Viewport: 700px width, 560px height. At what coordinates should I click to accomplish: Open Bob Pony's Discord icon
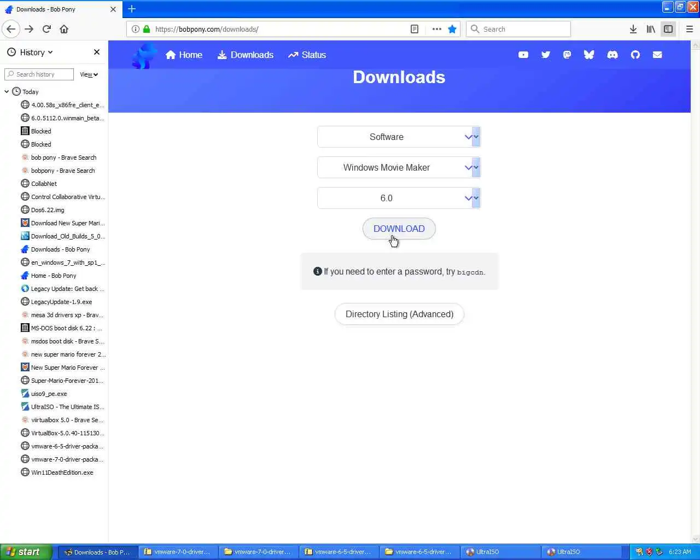pos(612,55)
